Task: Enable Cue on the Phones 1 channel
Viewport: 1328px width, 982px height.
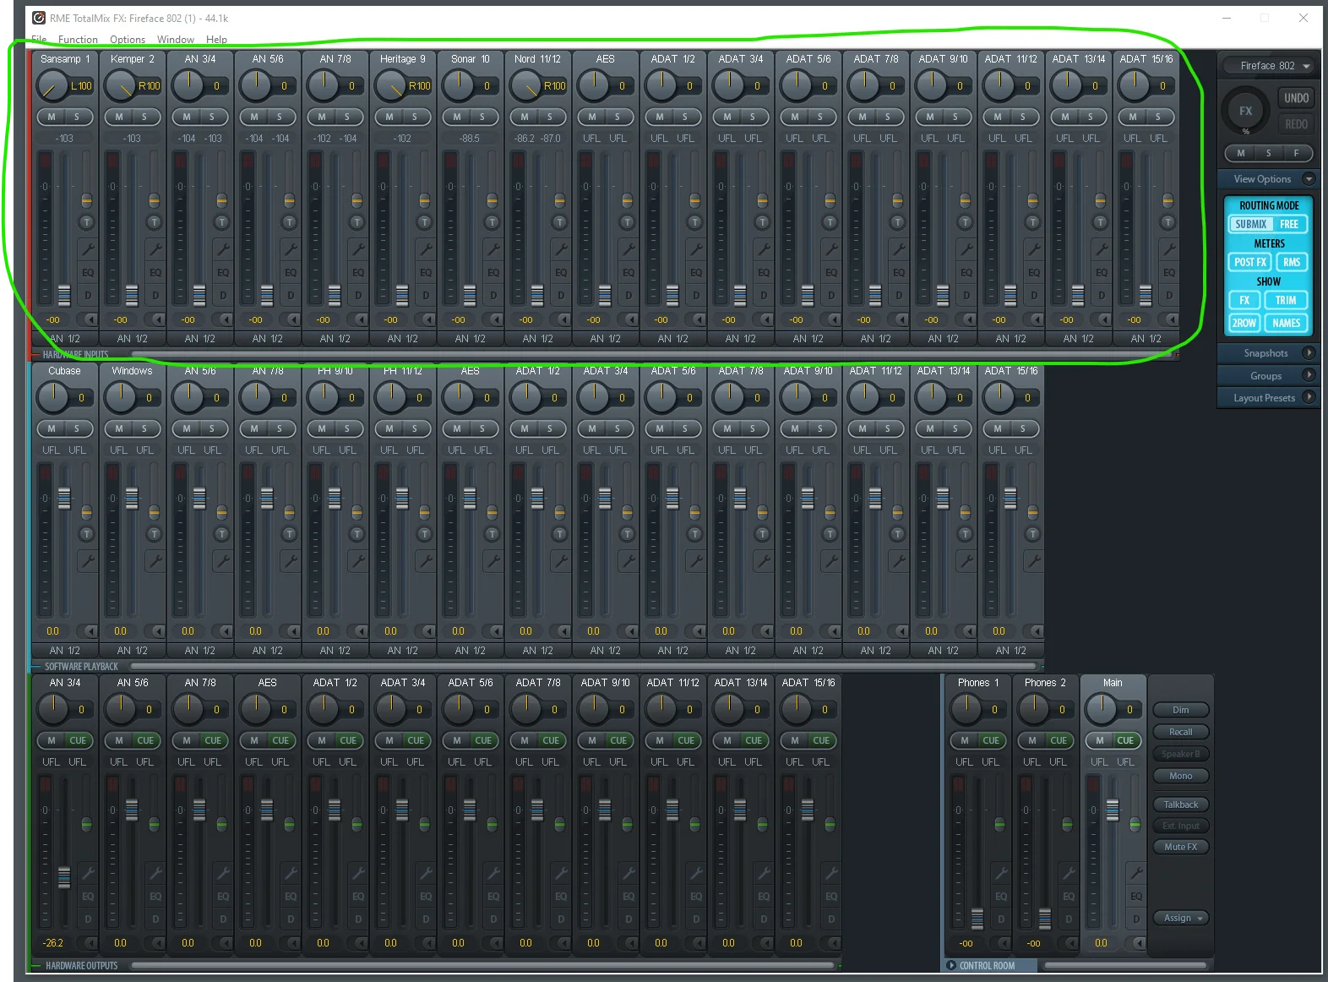Action: pos(991,740)
